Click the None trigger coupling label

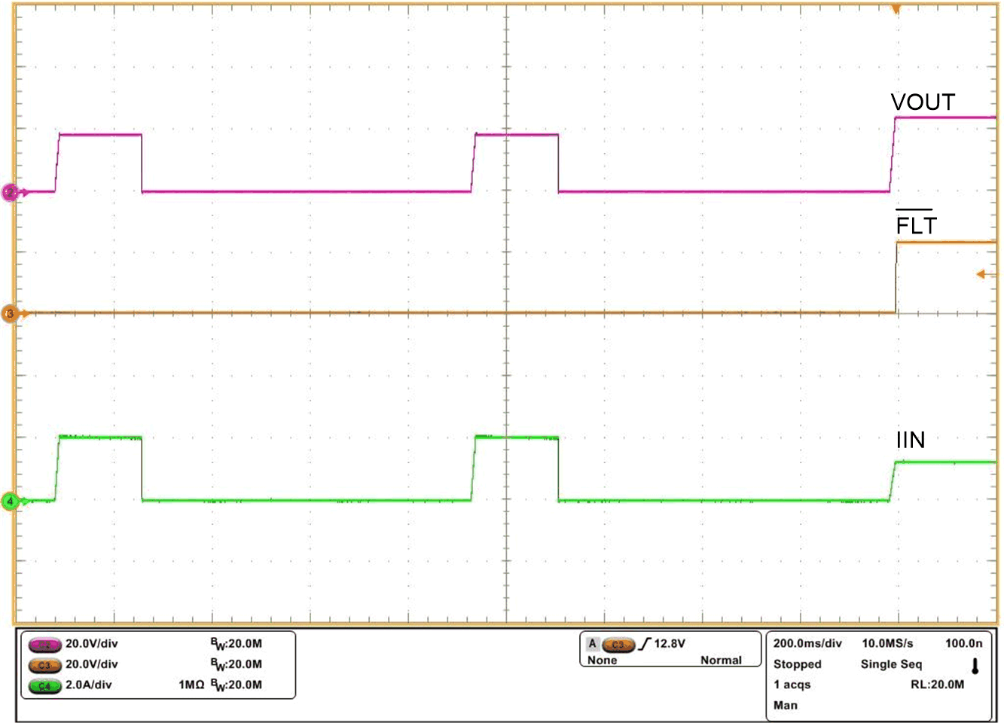(603, 660)
